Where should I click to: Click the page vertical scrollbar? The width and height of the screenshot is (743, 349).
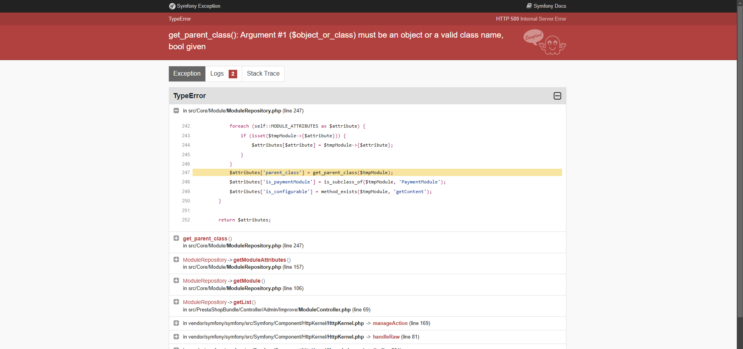pyautogui.click(x=740, y=174)
